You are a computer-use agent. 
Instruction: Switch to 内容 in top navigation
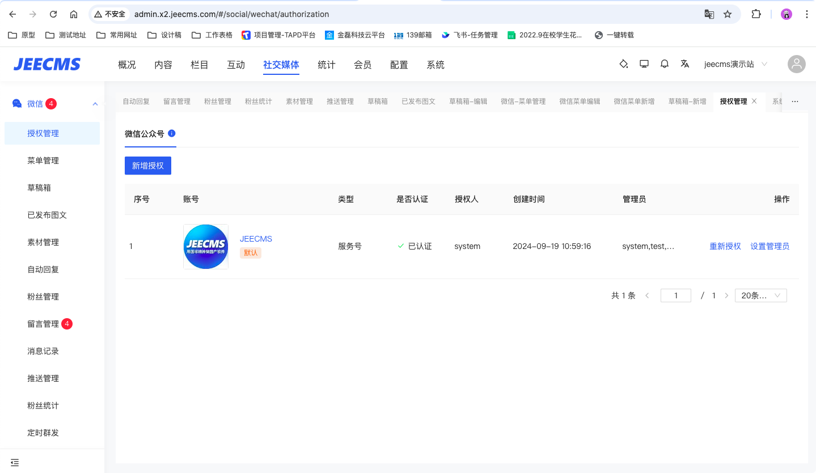pyautogui.click(x=163, y=65)
